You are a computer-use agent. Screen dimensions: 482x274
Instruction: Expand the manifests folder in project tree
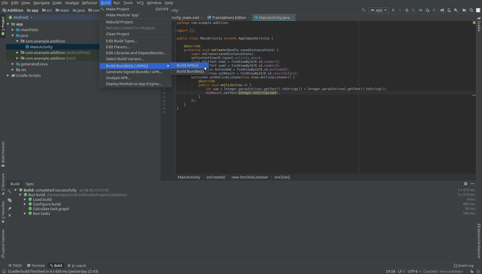point(13,29)
